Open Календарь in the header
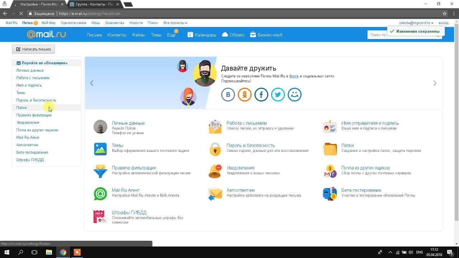Screen dimensions: 459x258 [x=202, y=35]
